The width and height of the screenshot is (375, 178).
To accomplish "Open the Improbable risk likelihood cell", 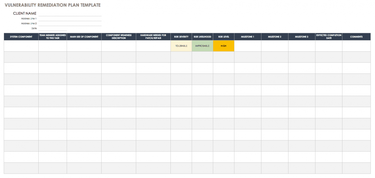I will 202,46.
